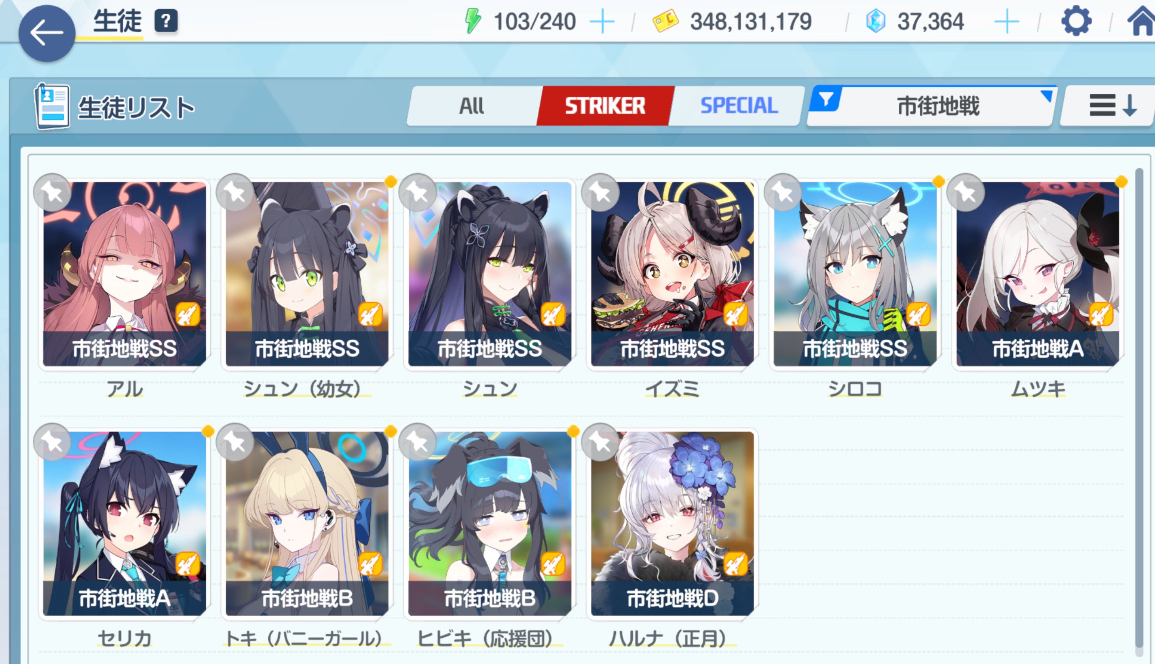Screen dimensions: 1155x664
Task: Go back using the arrow button
Action: (x=46, y=33)
